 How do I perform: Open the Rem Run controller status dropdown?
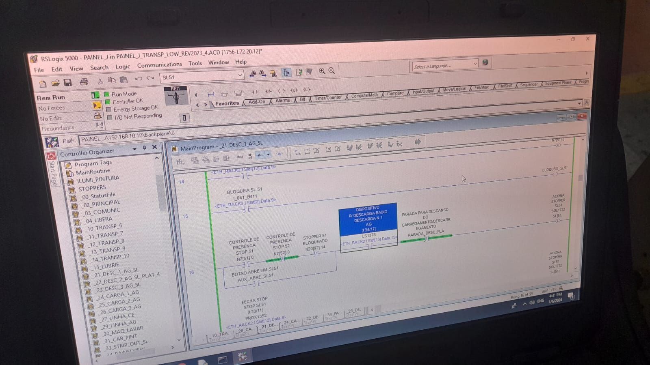(95, 95)
